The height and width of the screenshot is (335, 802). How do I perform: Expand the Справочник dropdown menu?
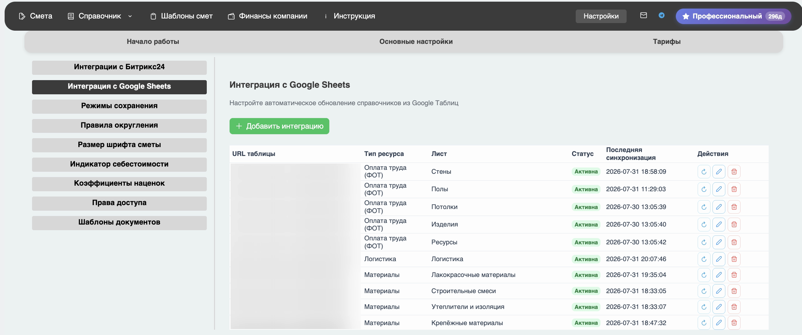coord(100,16)
